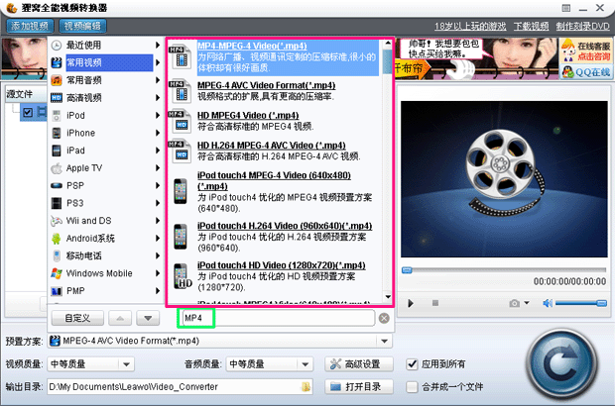Select the 移动电话 menu category

[106, 255]
